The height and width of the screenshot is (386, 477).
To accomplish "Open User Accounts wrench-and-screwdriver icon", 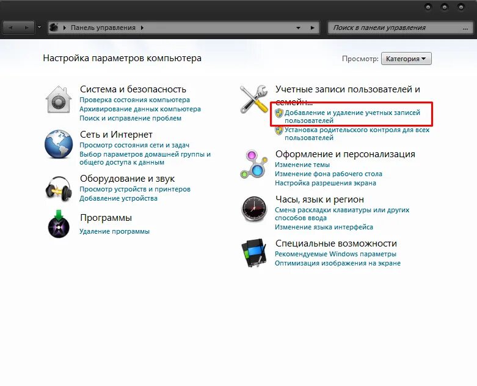I will click(x=253, y=99).
